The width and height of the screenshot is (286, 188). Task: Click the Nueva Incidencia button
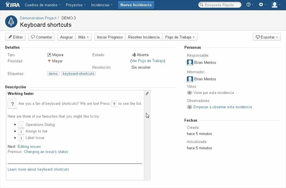[136, 5]
